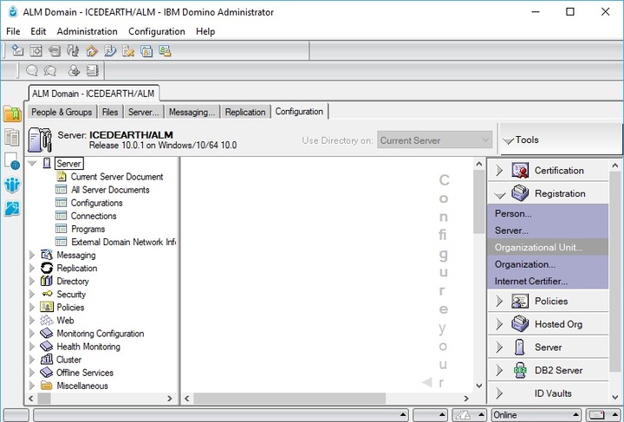Select External Domain Network Info view
This screenshot has width=624, height=422.
tap(123, 242)
